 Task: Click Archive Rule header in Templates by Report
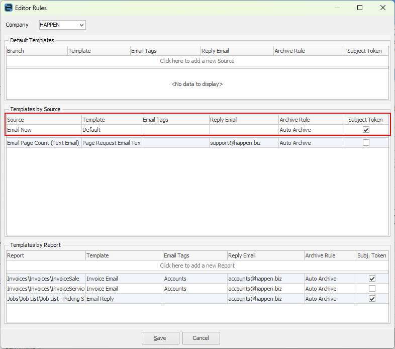pyautogui.click(x=330, y=255)
